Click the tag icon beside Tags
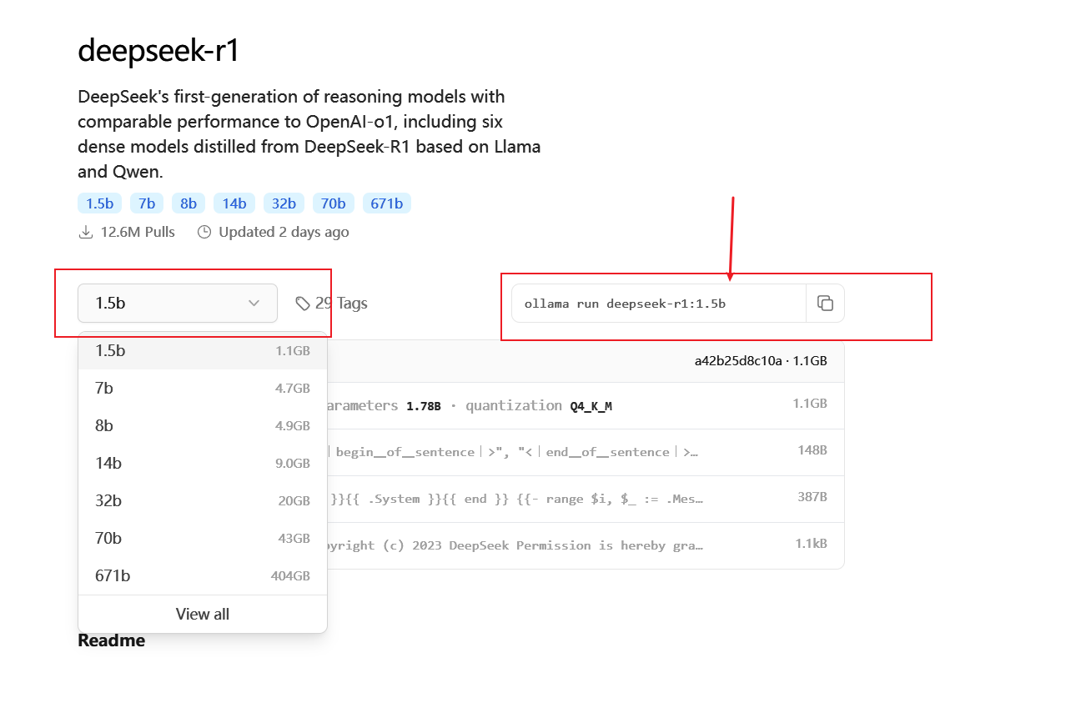The height and width of the screenshot is (708, 1091). (x=303, y=304)
